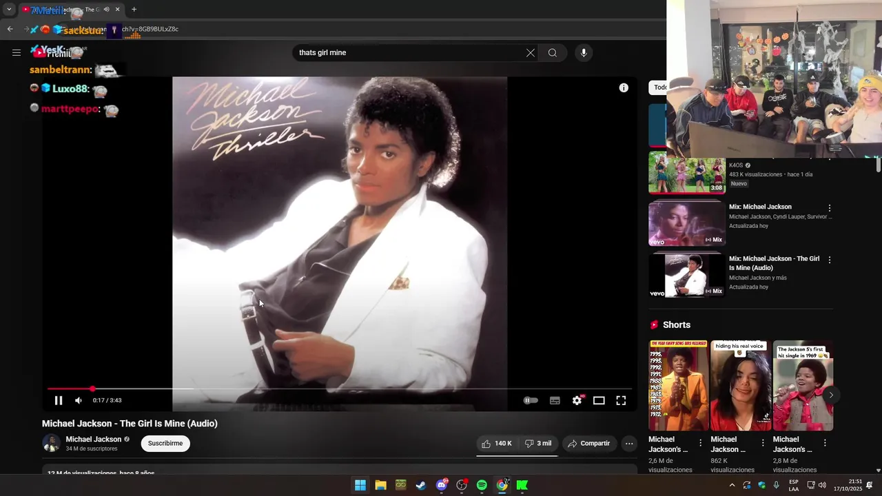Screen dimensions: 882x496
Task: Enter full screen mode
Action: 621,400
